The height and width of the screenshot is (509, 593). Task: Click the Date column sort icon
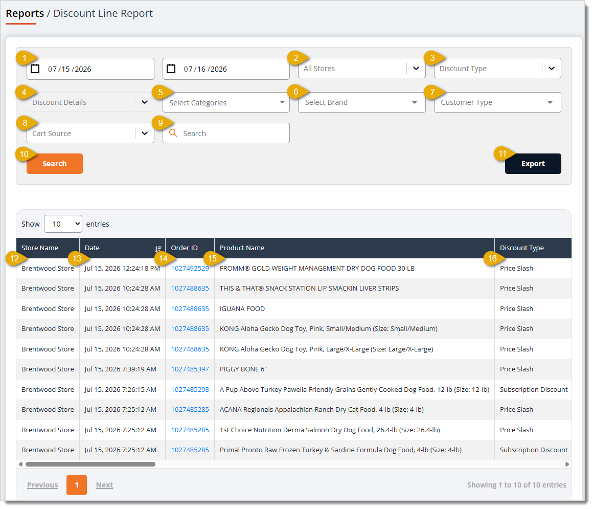[158, 249]
